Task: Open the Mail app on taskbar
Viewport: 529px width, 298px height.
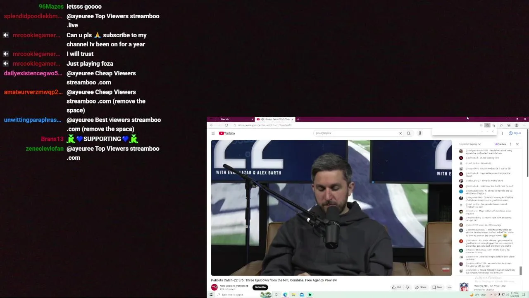Action: click(302, 295)
